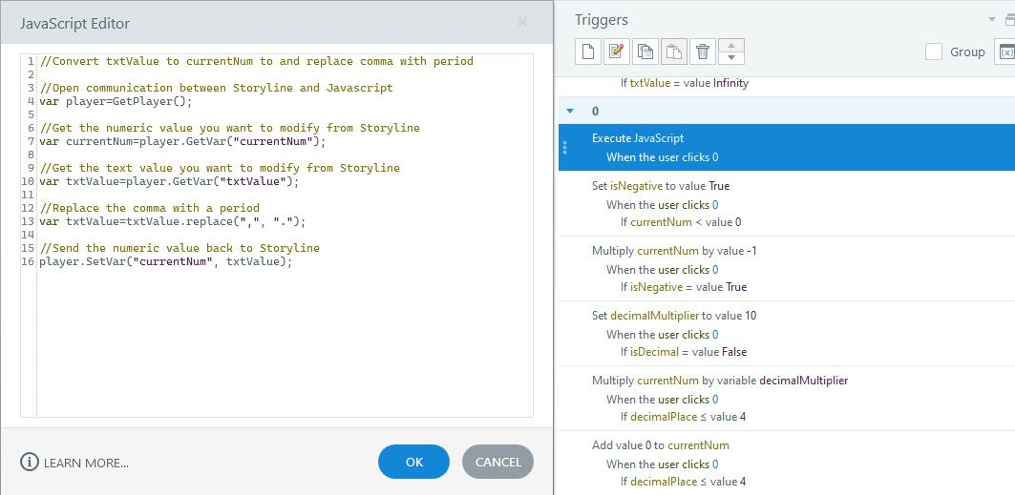Select the Set isNegative to True trigger

[787, 203]
